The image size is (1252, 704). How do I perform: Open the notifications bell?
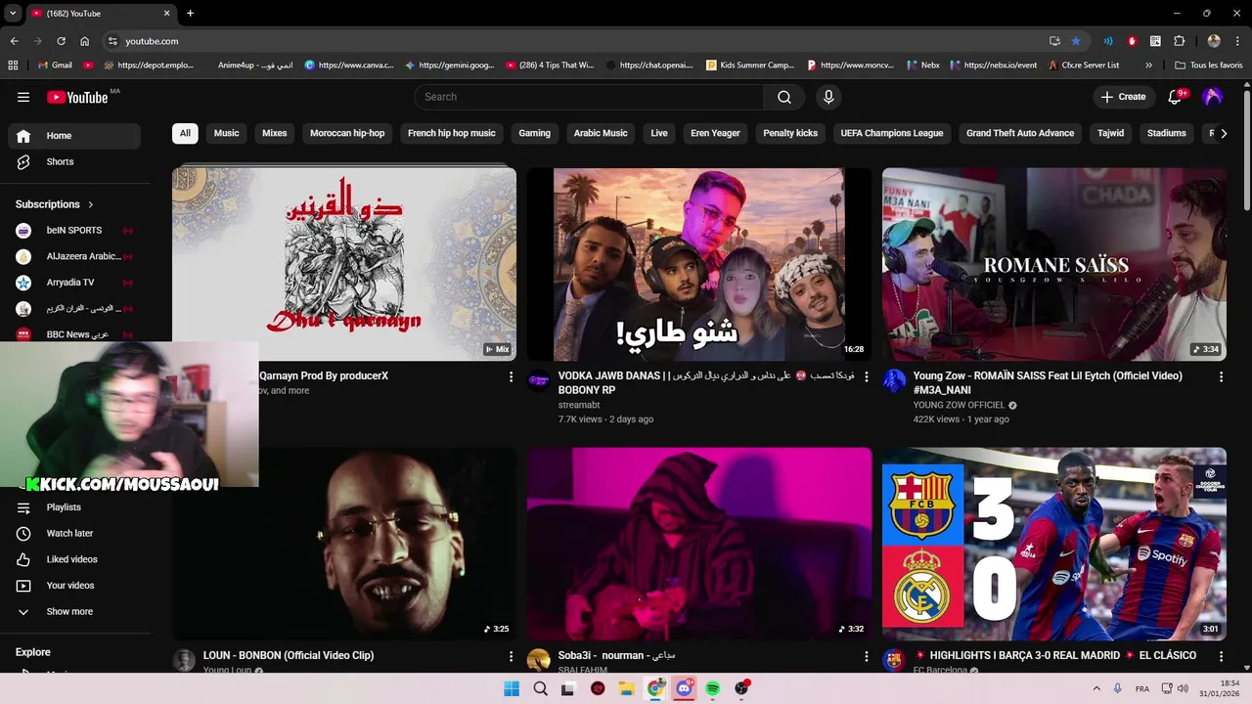(1176, 97)
